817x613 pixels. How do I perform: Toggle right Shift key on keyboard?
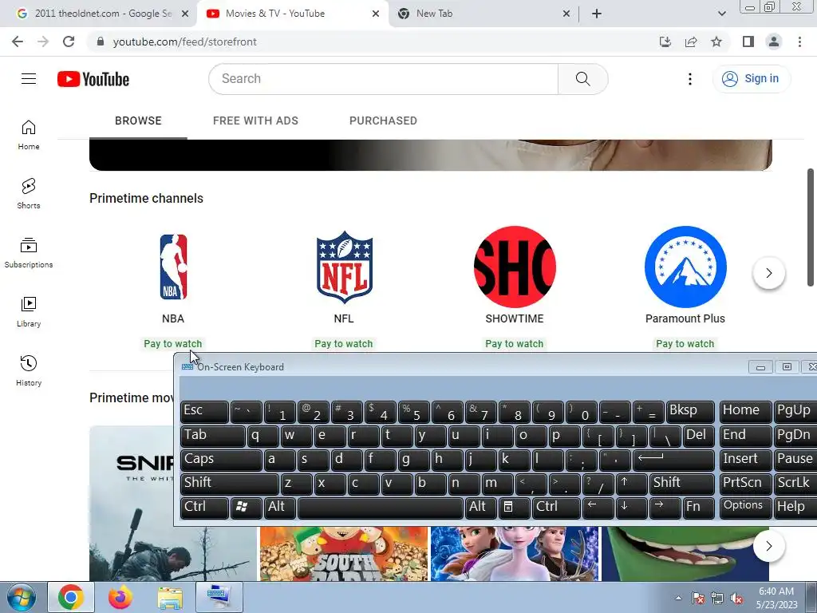point(682,483)
